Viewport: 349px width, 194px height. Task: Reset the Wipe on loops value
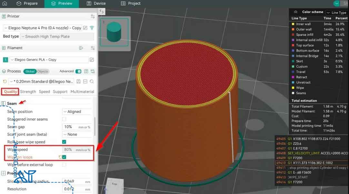point(60,157)
